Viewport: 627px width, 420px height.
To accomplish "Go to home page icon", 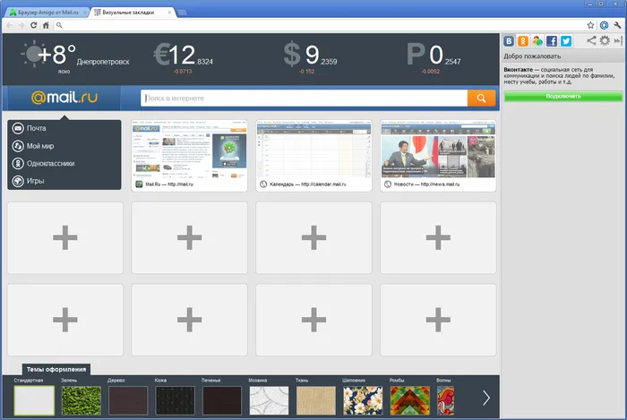I will pyautogui.click(x=46, y=25).
